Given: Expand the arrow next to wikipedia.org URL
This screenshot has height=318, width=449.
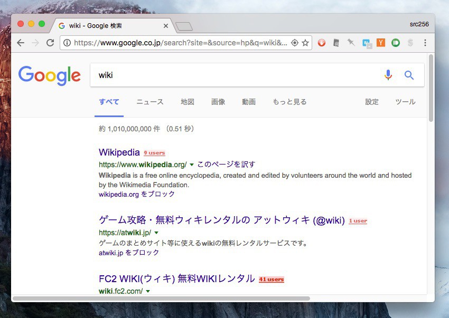Looking at the screenshot, I should click(192, 165).
